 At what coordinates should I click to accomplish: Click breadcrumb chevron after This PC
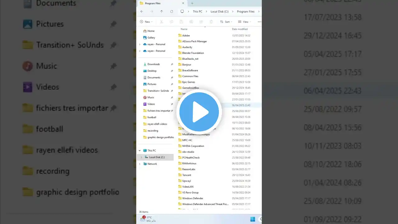point(206,12)
